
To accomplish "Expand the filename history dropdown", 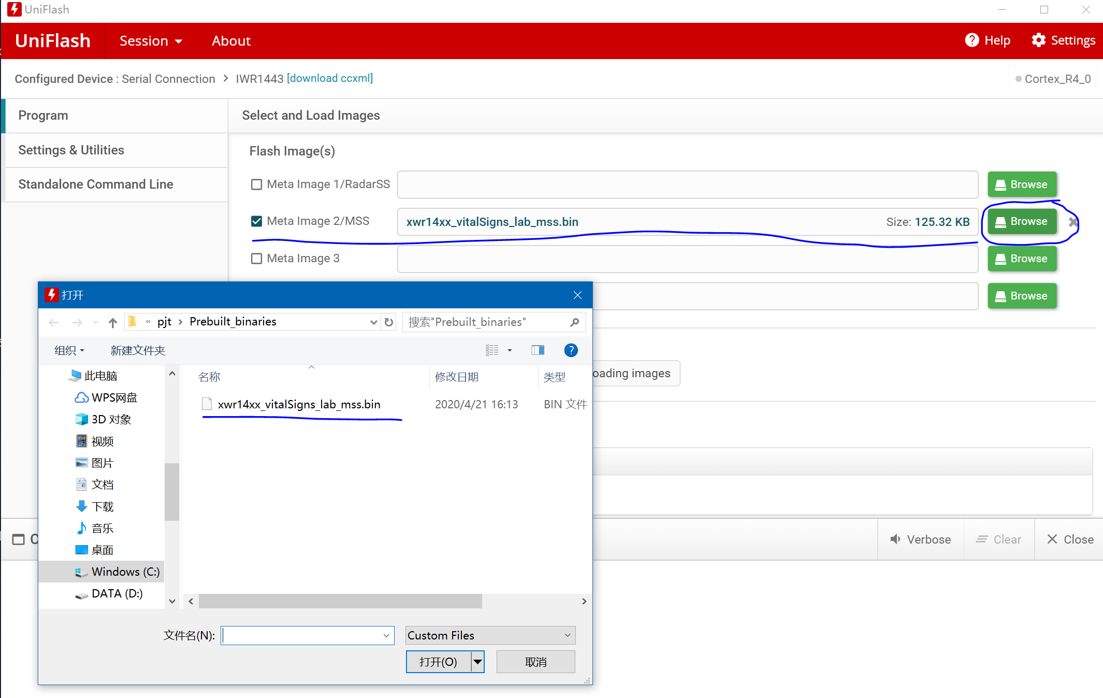I will tap(386, 636).
